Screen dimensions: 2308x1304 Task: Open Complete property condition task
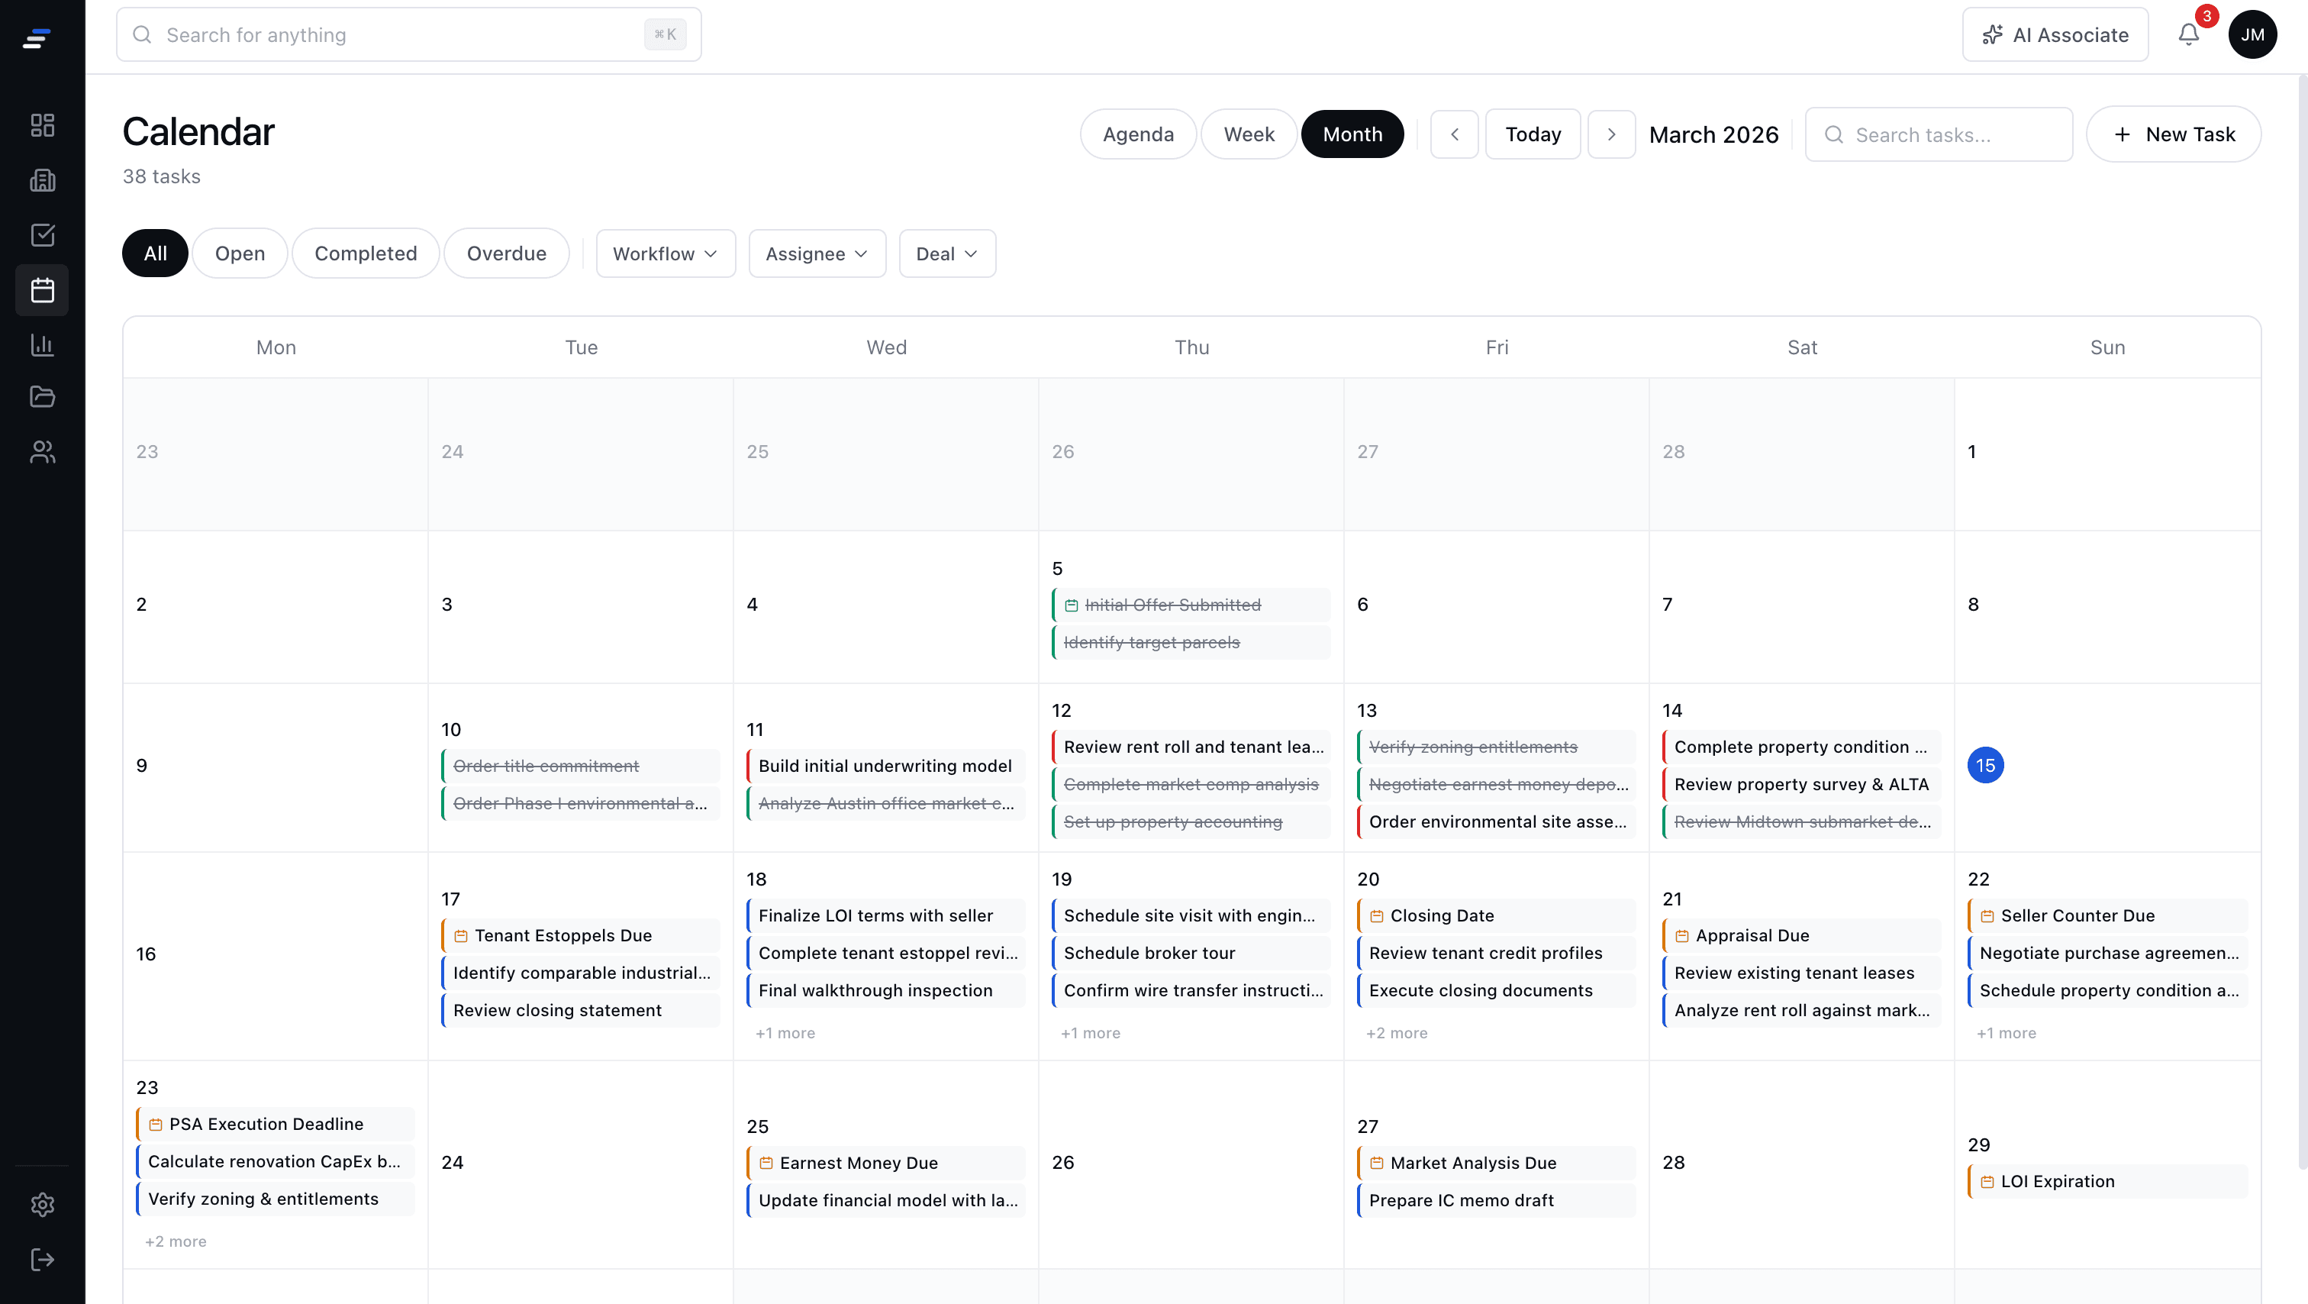point(1802,747)
